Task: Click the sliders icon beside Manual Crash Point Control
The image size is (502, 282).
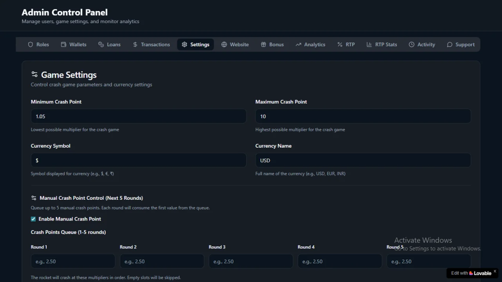Action: coord(34,198)
